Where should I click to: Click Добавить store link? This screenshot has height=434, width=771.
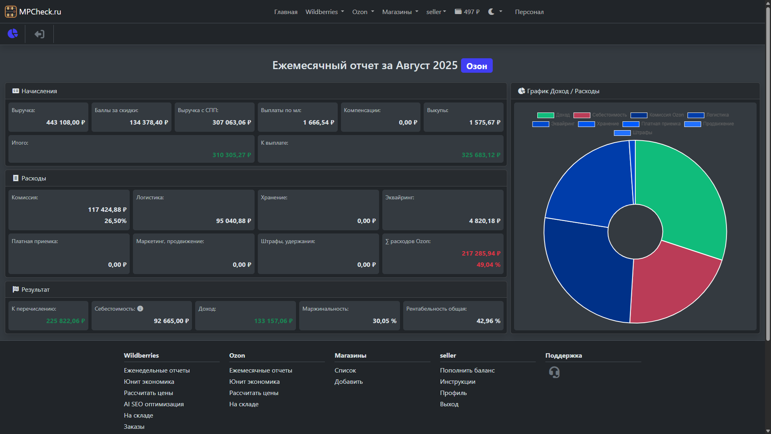[x=349, y=381]
